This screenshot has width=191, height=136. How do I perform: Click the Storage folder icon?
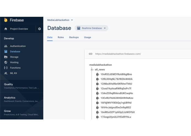tap(6, 57)
